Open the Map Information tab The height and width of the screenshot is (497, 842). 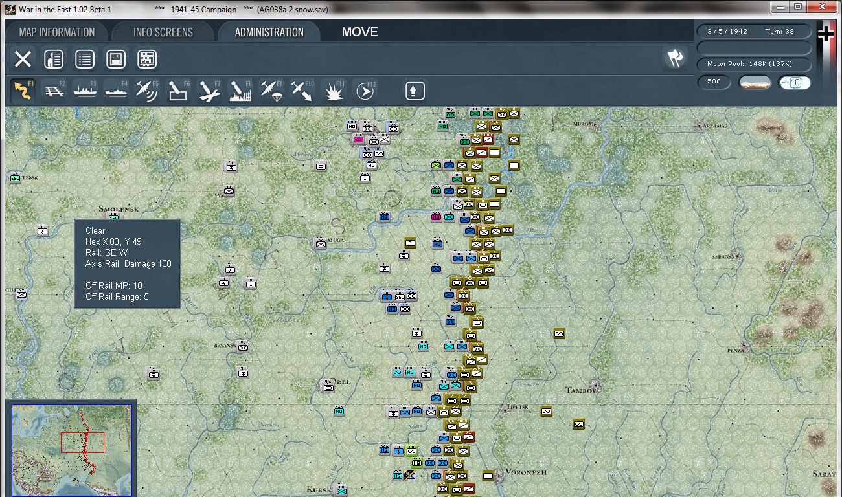[57, 32]
